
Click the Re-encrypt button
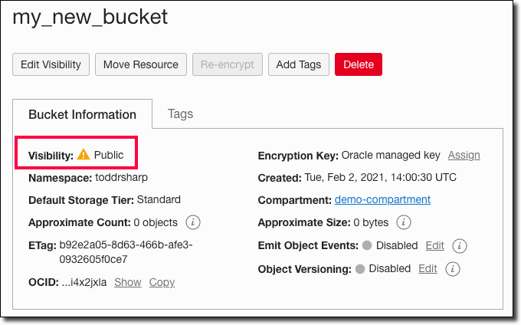pyautogui.click(x=228, y=64)
